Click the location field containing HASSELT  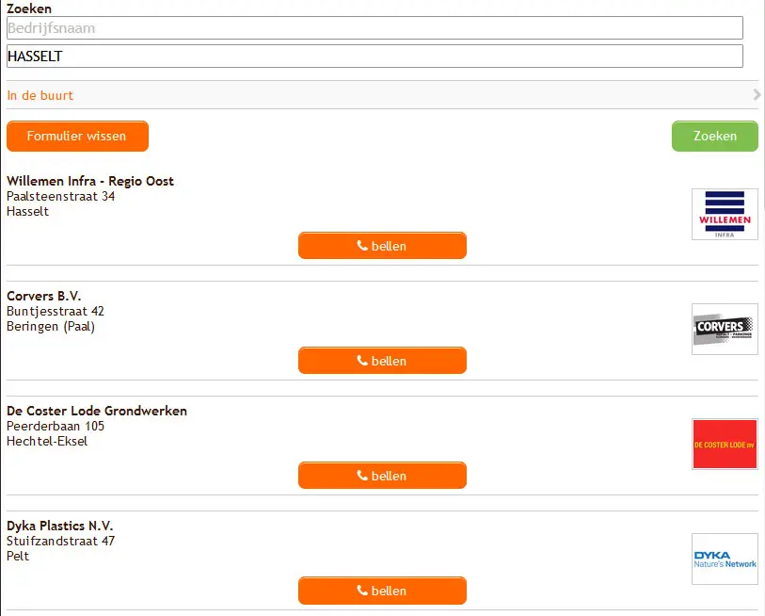(375, 57)
